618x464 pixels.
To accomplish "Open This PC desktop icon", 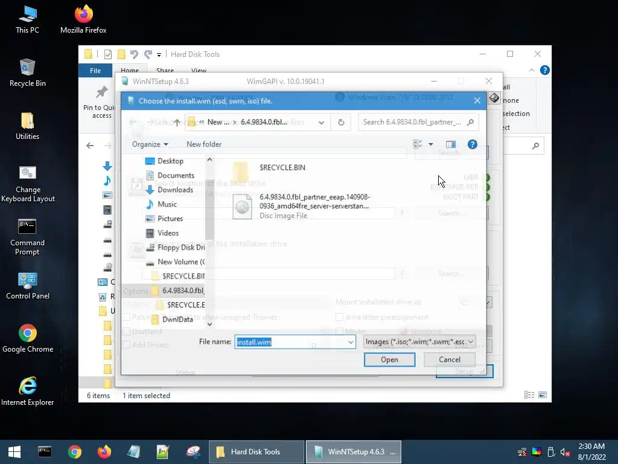I will 27,20.
